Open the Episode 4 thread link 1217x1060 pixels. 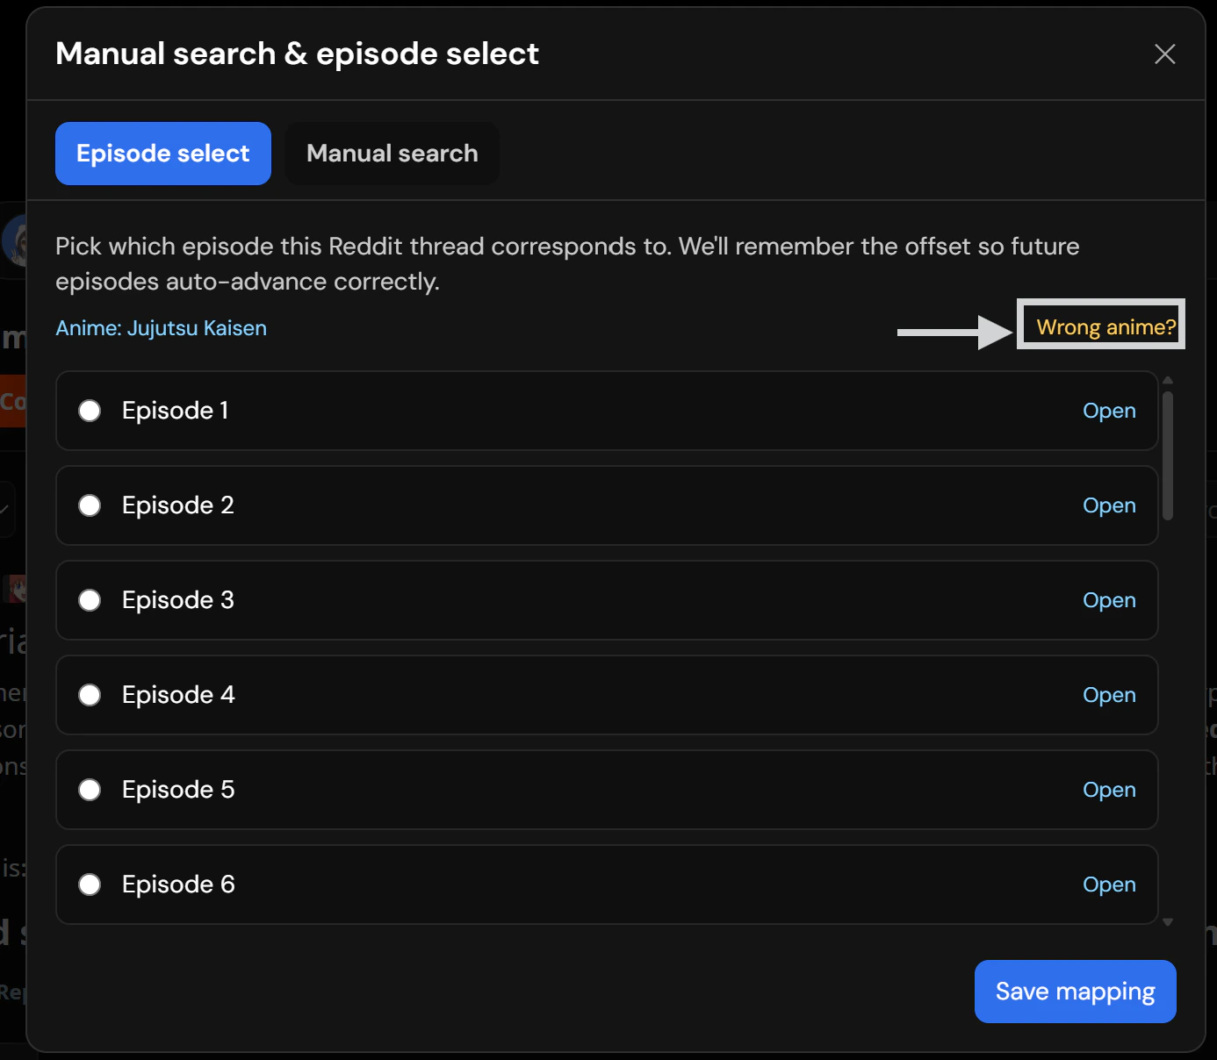1109,695
